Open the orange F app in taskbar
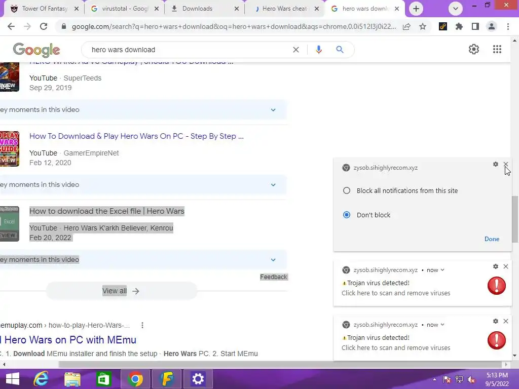Image resolution: width=519 pixels, height=389 pixels. (x=166, y=379)
